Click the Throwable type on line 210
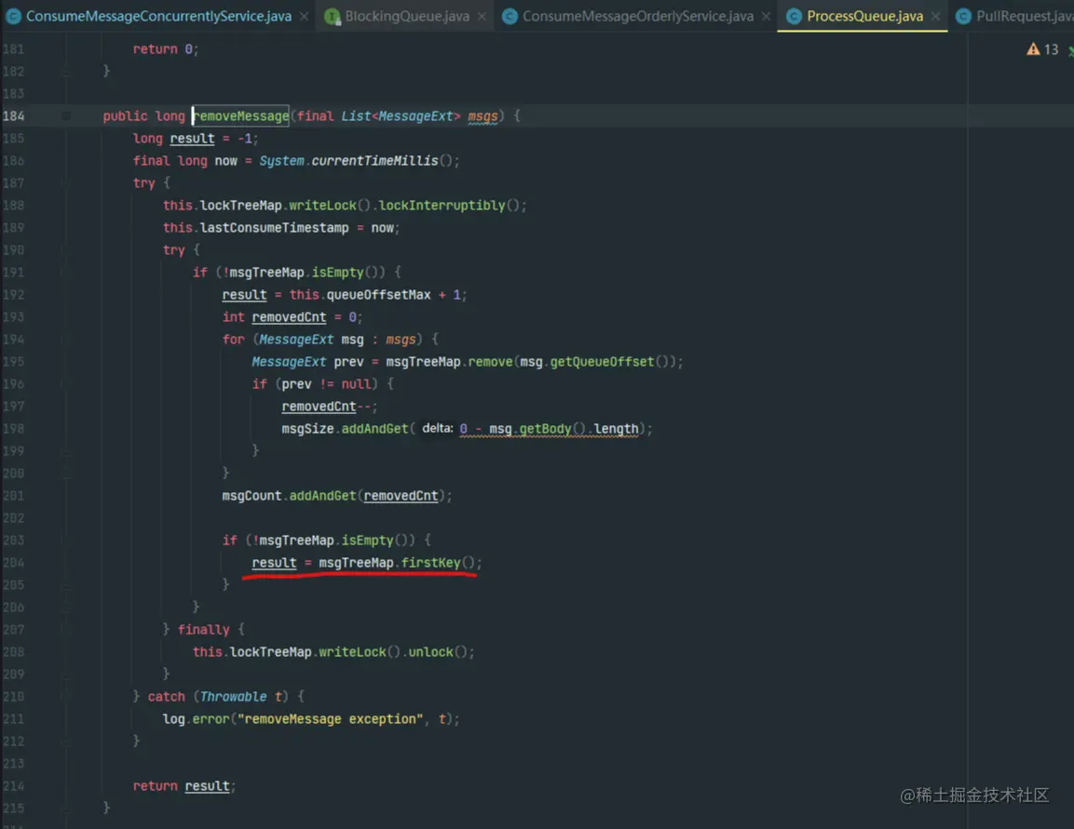Screen dimensions: 1074x829 click(x=234, y=696)
